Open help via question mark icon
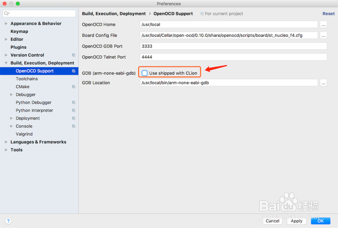The width and height of the screenshot is (338, 228). click(x=8, y=221)
